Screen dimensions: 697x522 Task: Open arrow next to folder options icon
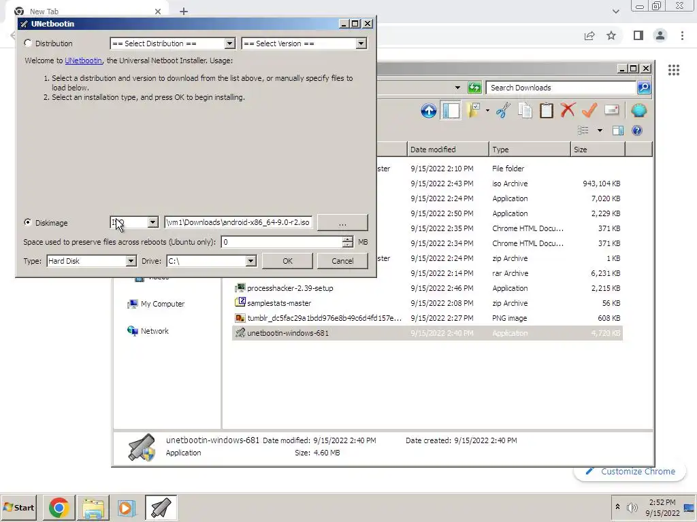coord(487,111)
